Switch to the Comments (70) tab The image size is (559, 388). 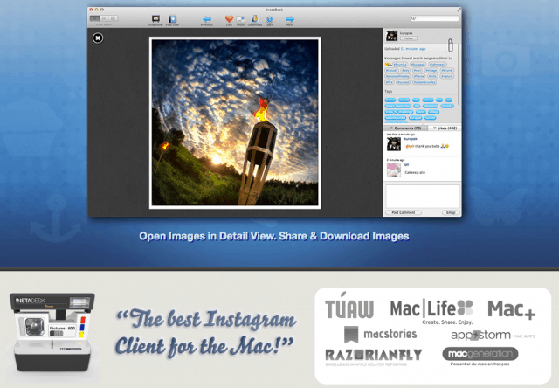pos(403,128)
